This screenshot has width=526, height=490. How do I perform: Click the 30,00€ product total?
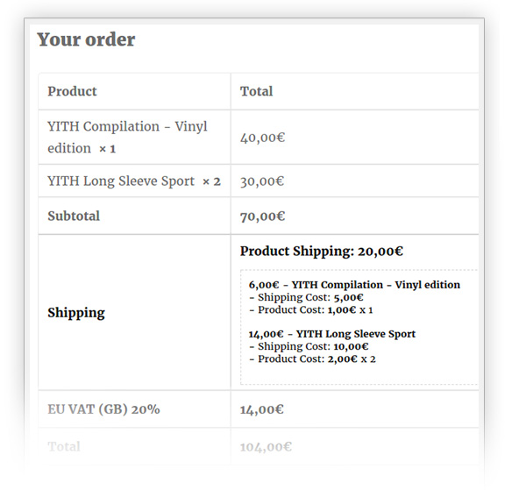[262, 181]
